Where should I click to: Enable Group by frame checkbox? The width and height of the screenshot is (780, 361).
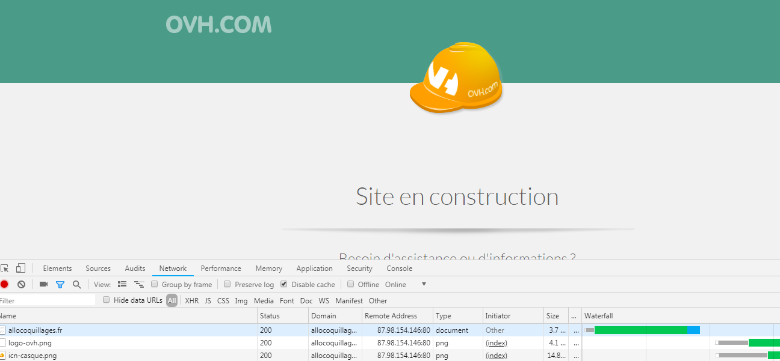coord(155,284)
